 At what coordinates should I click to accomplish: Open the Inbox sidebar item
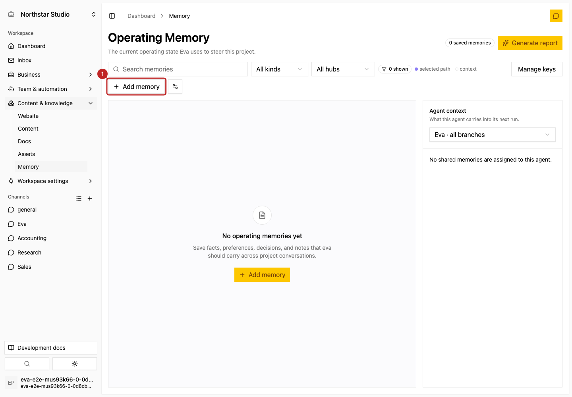point(51,60)
